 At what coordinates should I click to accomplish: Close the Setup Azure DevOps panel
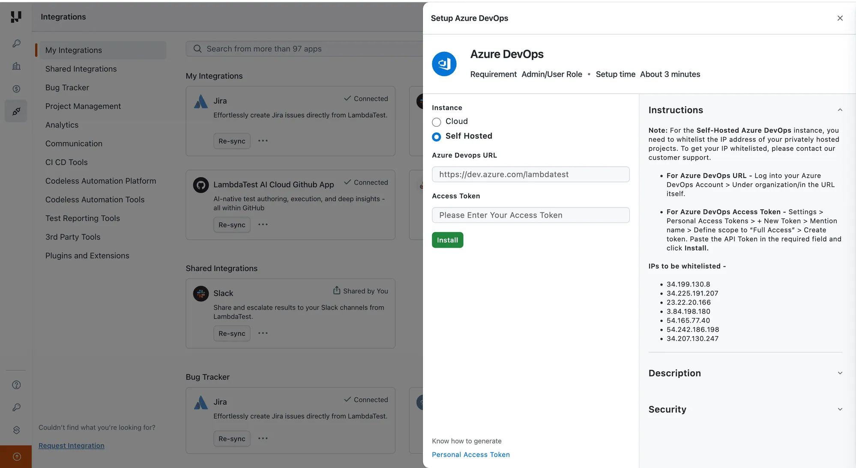tap(840, 18)
